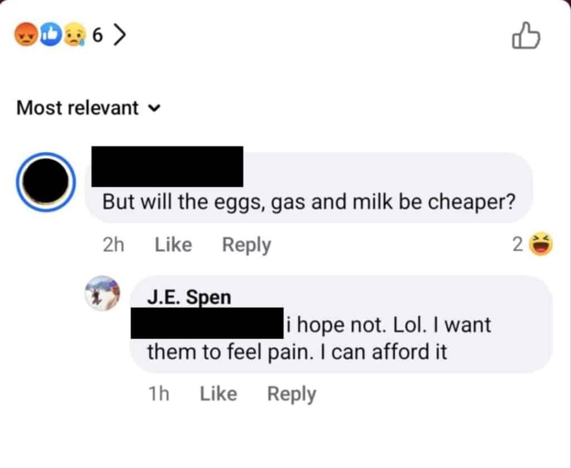Viewport: 571px width, 468px height.
Task: Open J.E. Spen's profile picture
Action: (x=103, y=293)
